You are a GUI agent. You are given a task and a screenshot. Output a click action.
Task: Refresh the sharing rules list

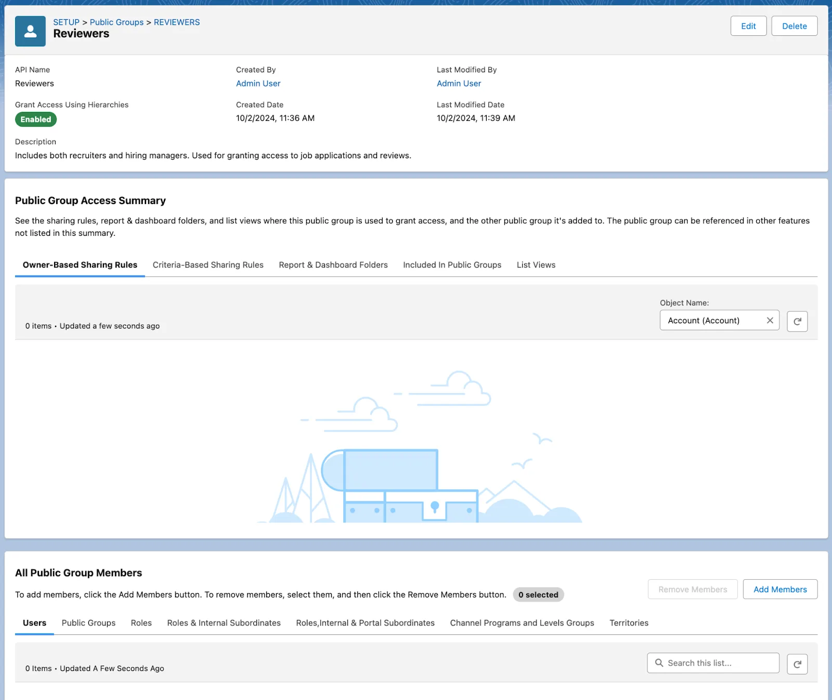click(797, 321)
